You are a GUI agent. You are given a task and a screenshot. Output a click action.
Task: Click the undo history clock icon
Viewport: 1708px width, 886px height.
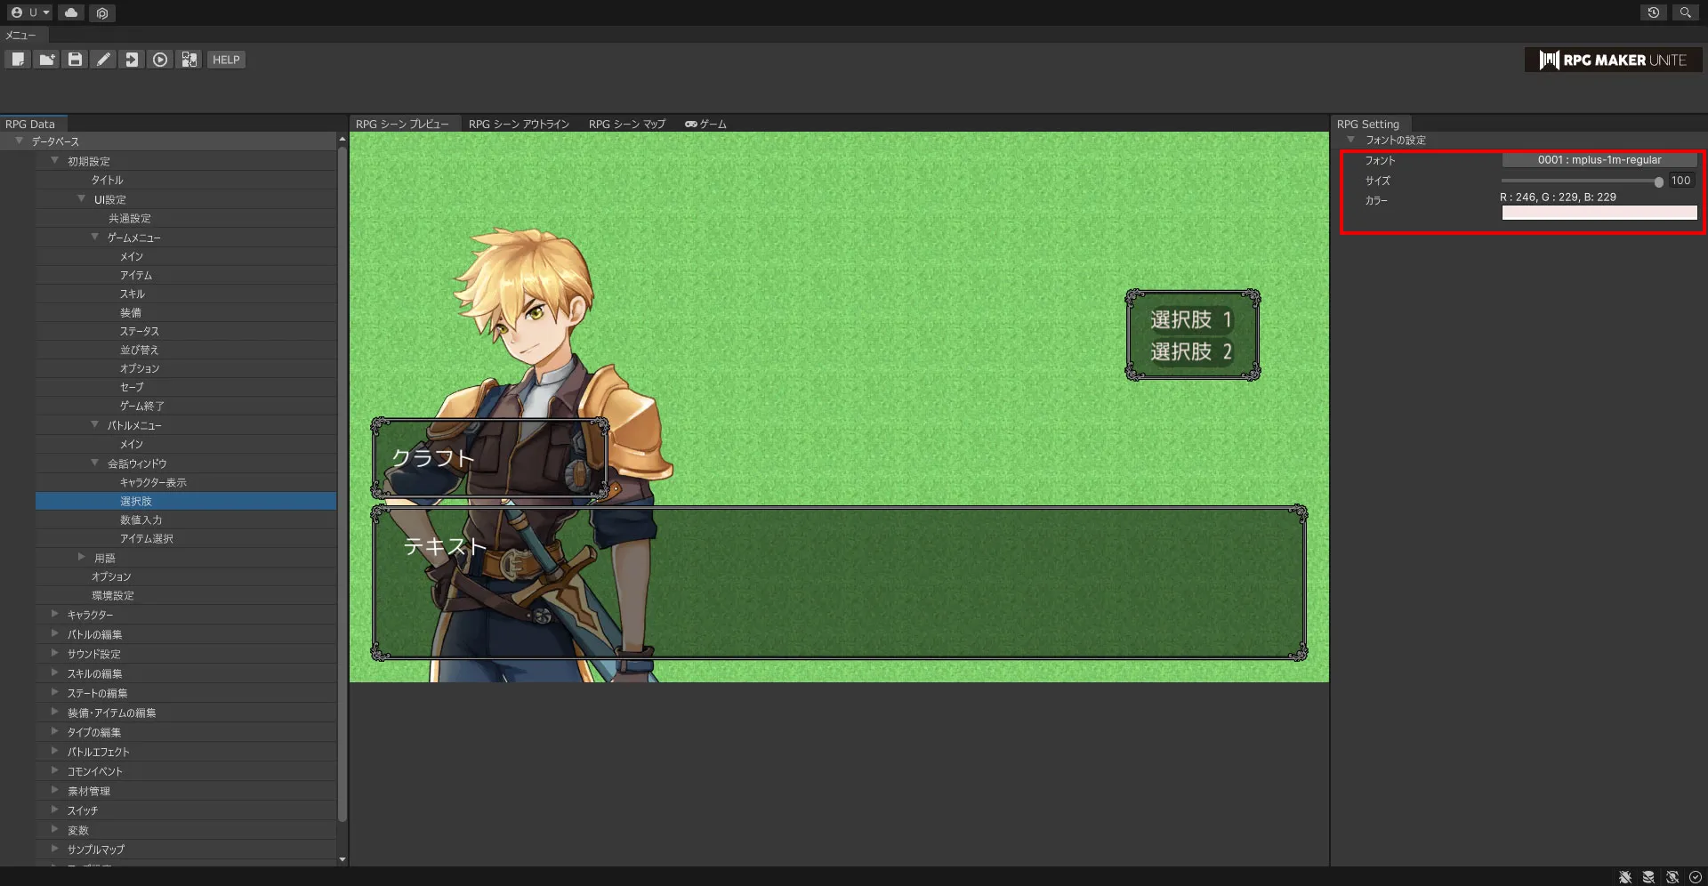pyautogui.click(x=1653, y=12)
